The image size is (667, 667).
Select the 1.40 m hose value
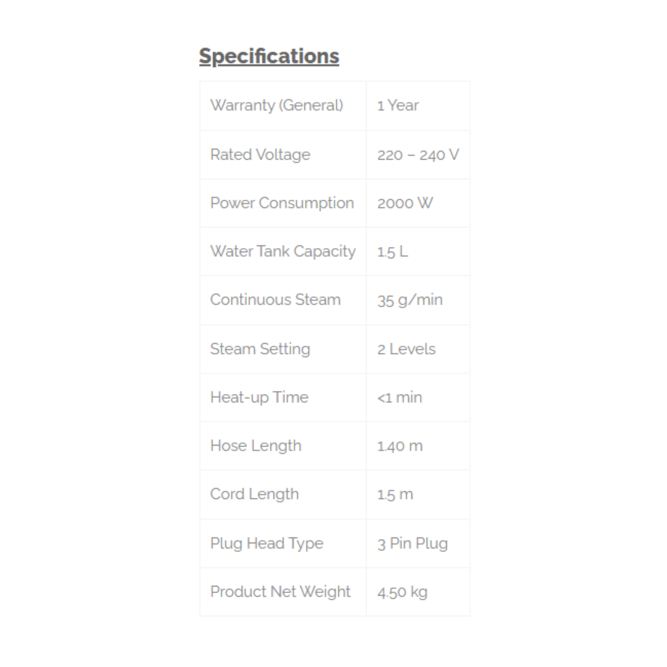point(400,446)
